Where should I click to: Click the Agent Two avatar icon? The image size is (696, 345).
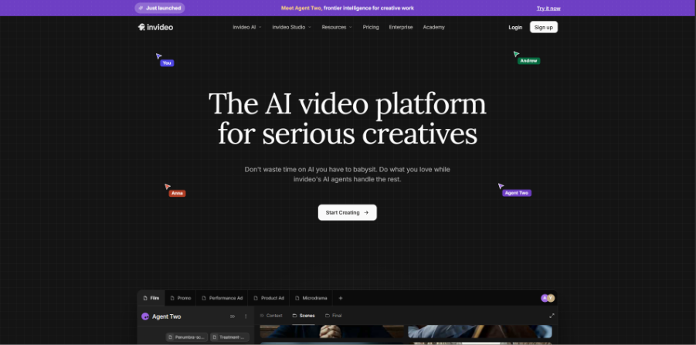click(x=144, y=316)
